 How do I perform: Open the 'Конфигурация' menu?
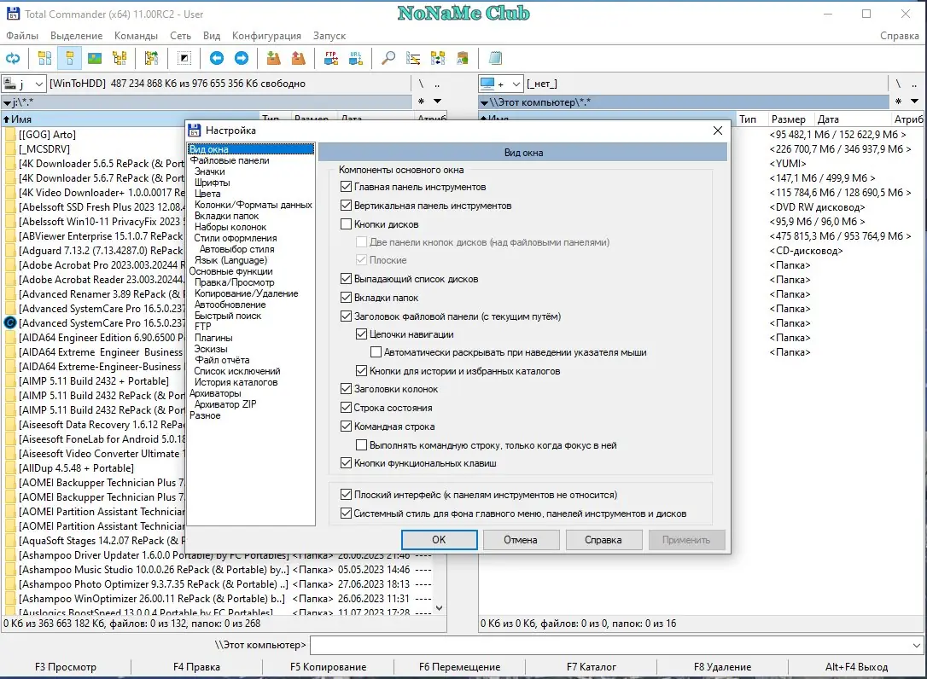pyautogui.click(x=266, y=36)
